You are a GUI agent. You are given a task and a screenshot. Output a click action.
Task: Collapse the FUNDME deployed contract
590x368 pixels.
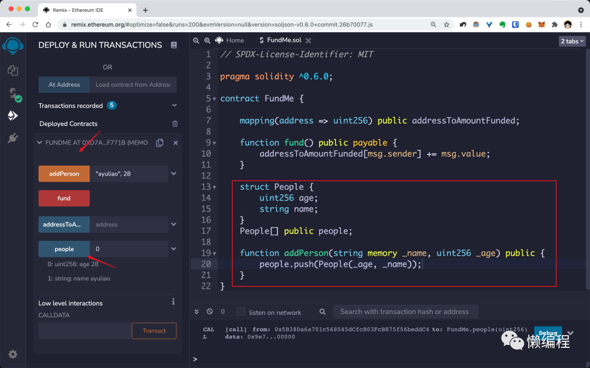[x=39, y=143]
